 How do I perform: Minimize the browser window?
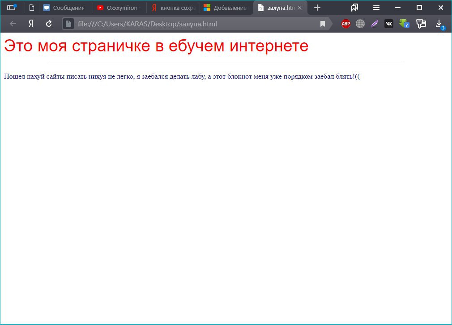(398, 8)
